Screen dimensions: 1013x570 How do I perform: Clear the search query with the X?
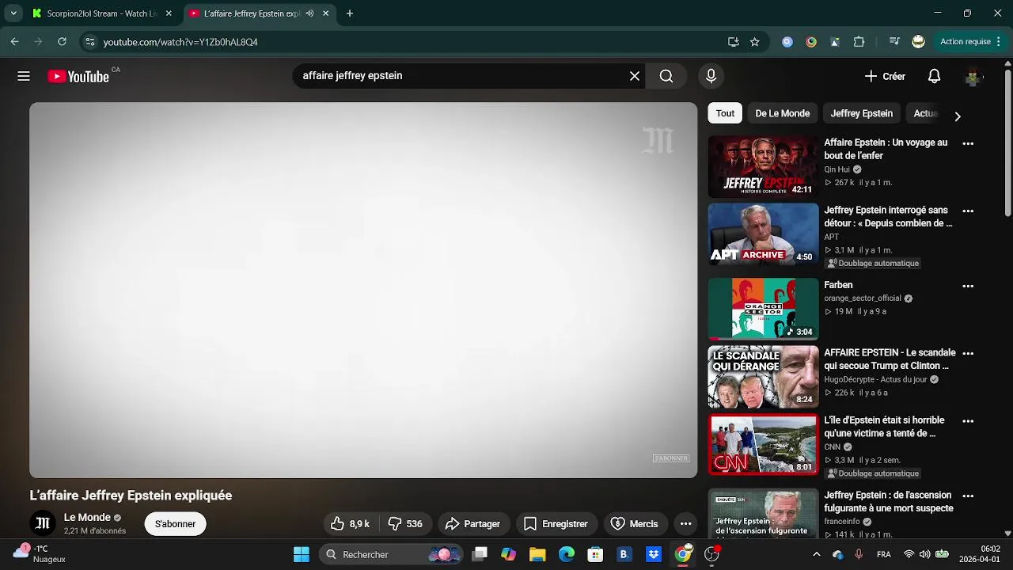tap(635, 76)
